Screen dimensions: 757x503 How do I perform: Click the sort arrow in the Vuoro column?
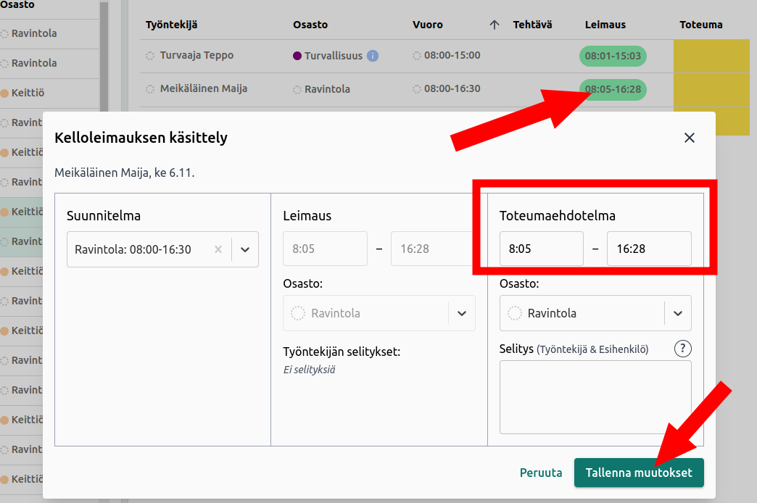coord(495,25)
